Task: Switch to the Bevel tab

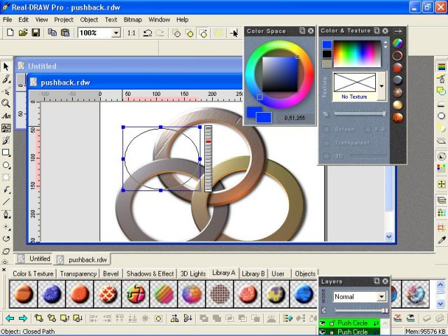Action: [111, 274]
